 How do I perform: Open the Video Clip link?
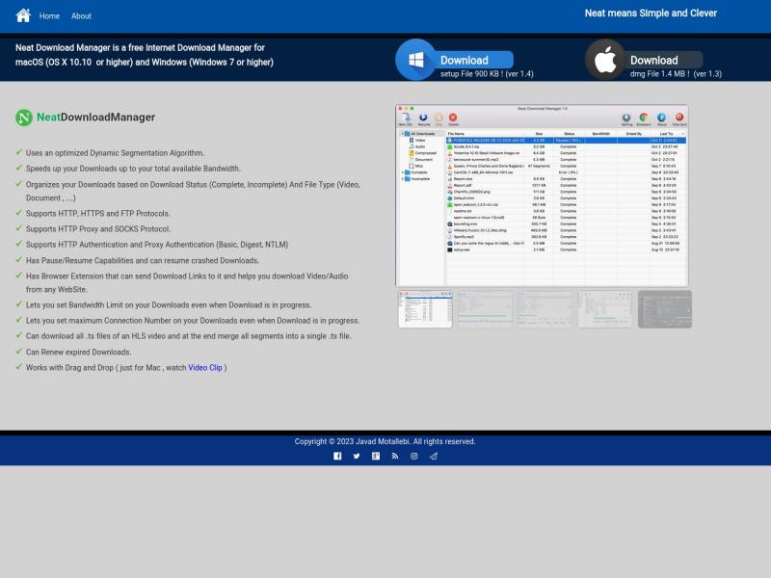[x=205, y=368]
